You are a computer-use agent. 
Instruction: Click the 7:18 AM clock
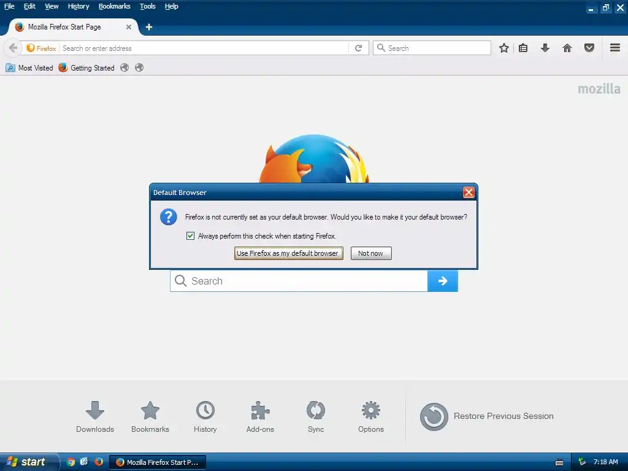[x=605, y=462]
